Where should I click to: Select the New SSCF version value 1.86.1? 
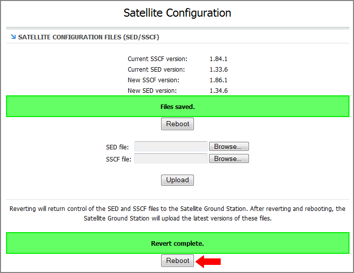[x=218, y=80]
